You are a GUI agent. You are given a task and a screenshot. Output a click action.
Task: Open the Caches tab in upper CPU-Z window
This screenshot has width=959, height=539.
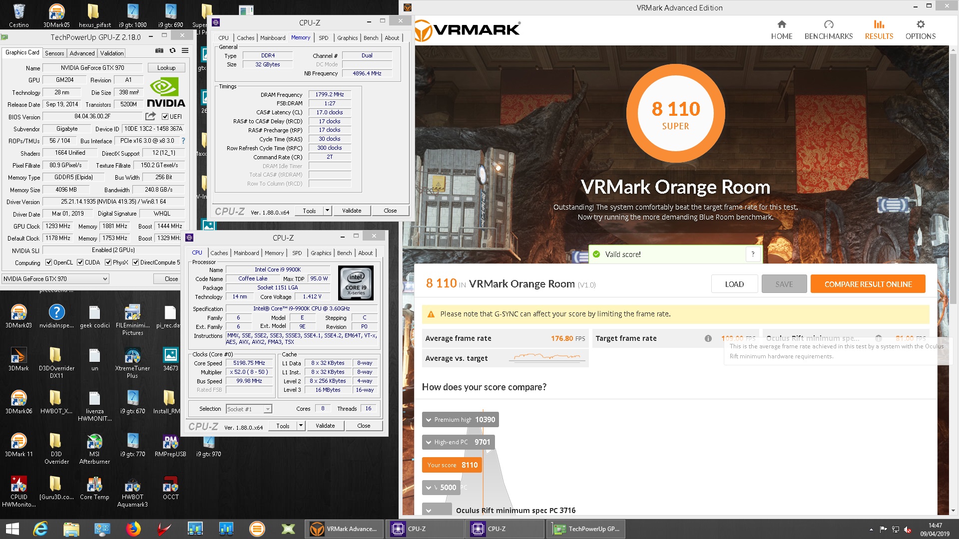(245, 38)
